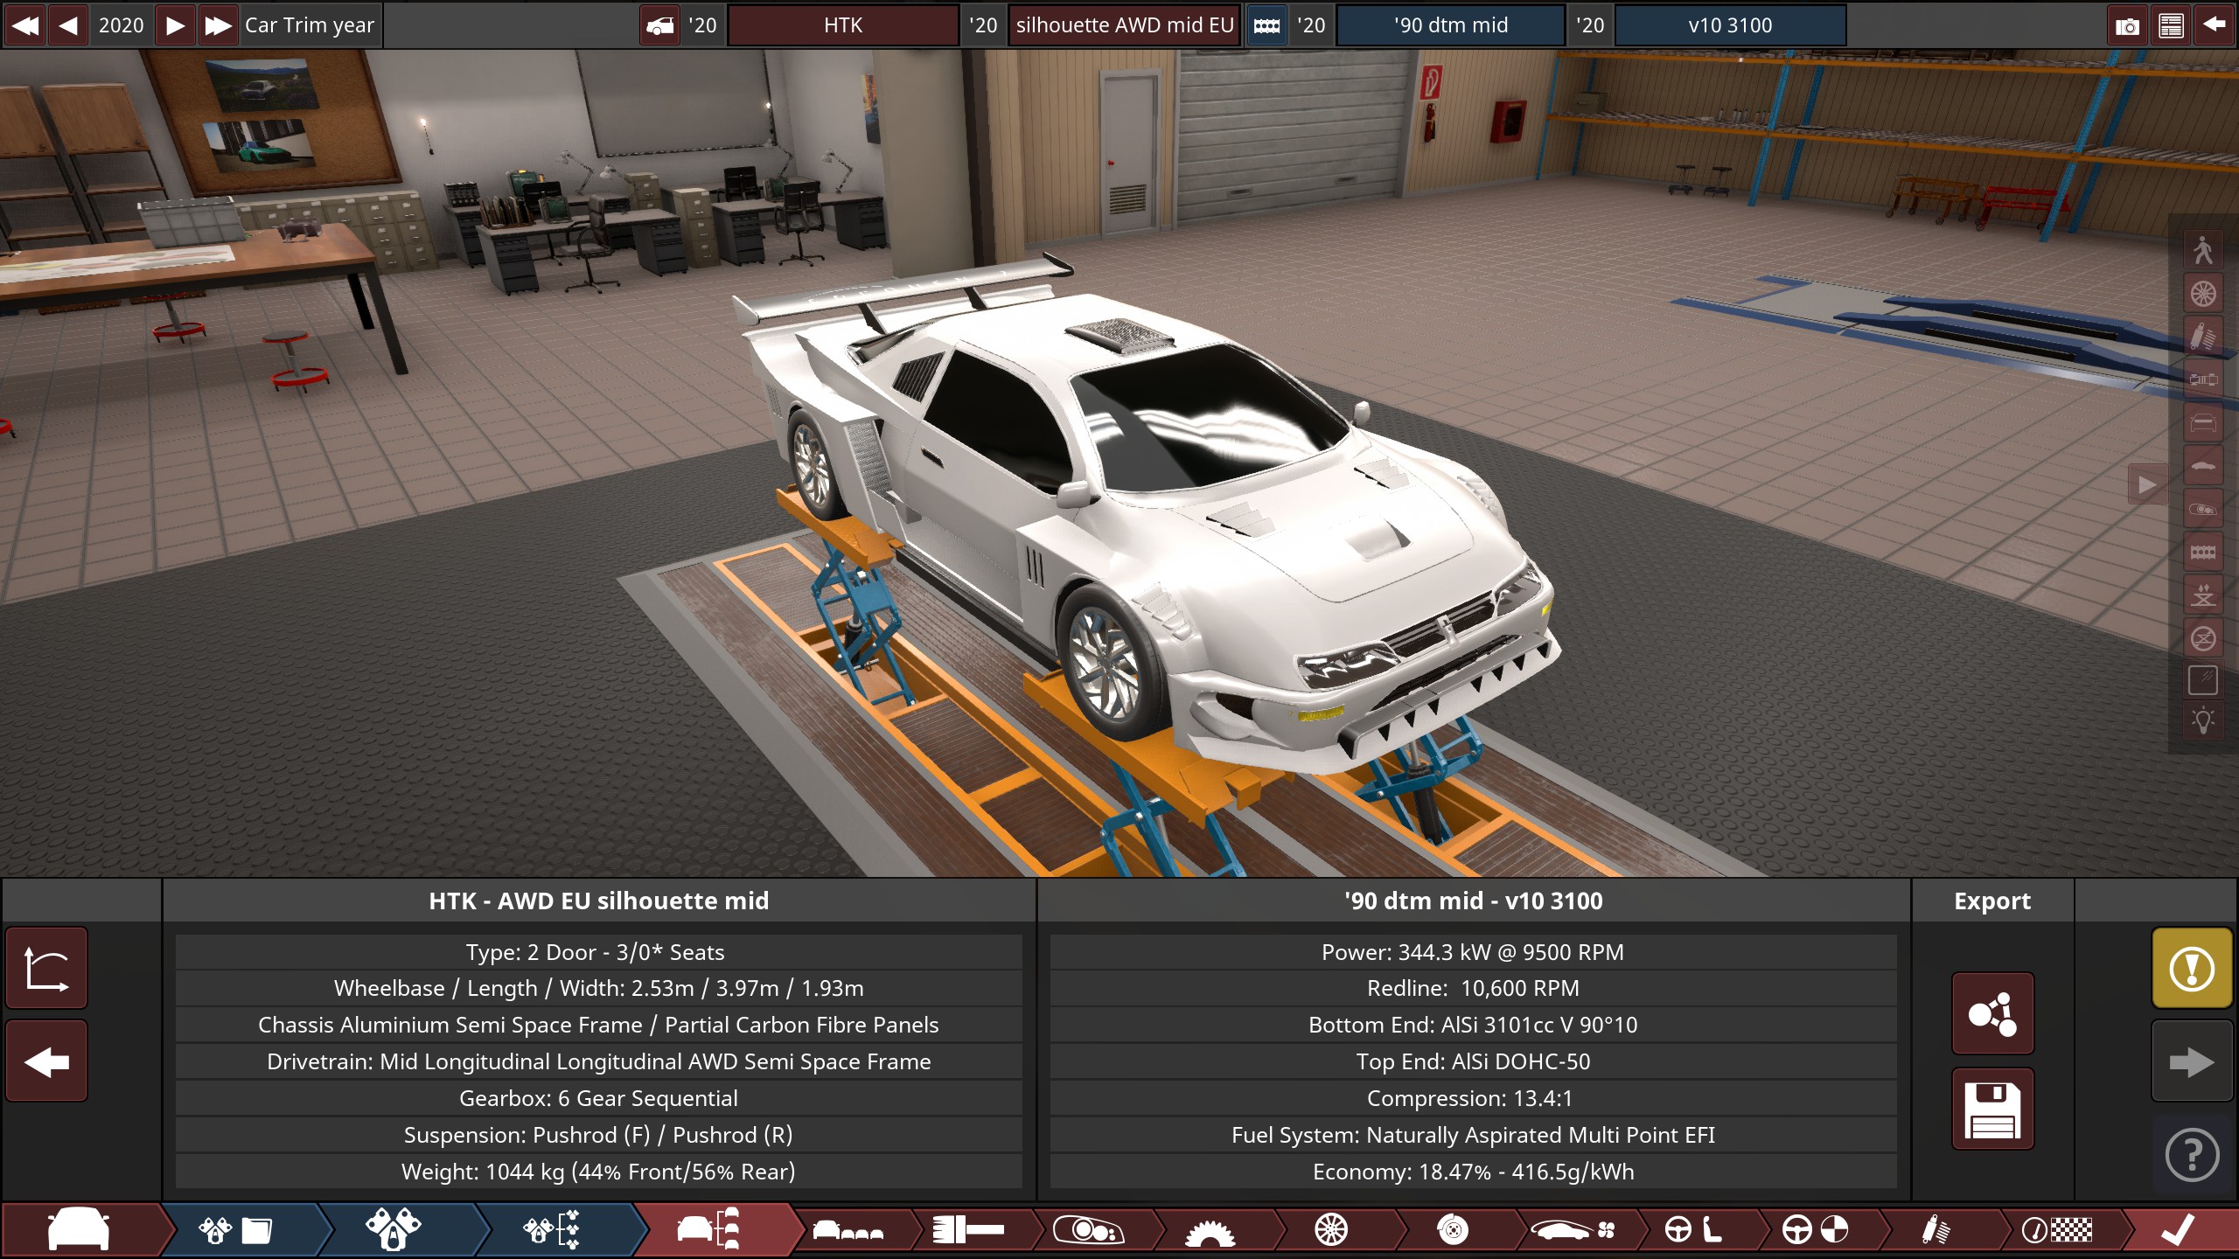
Task: Toggle car front view in the sidebar
Action: 2202,423
